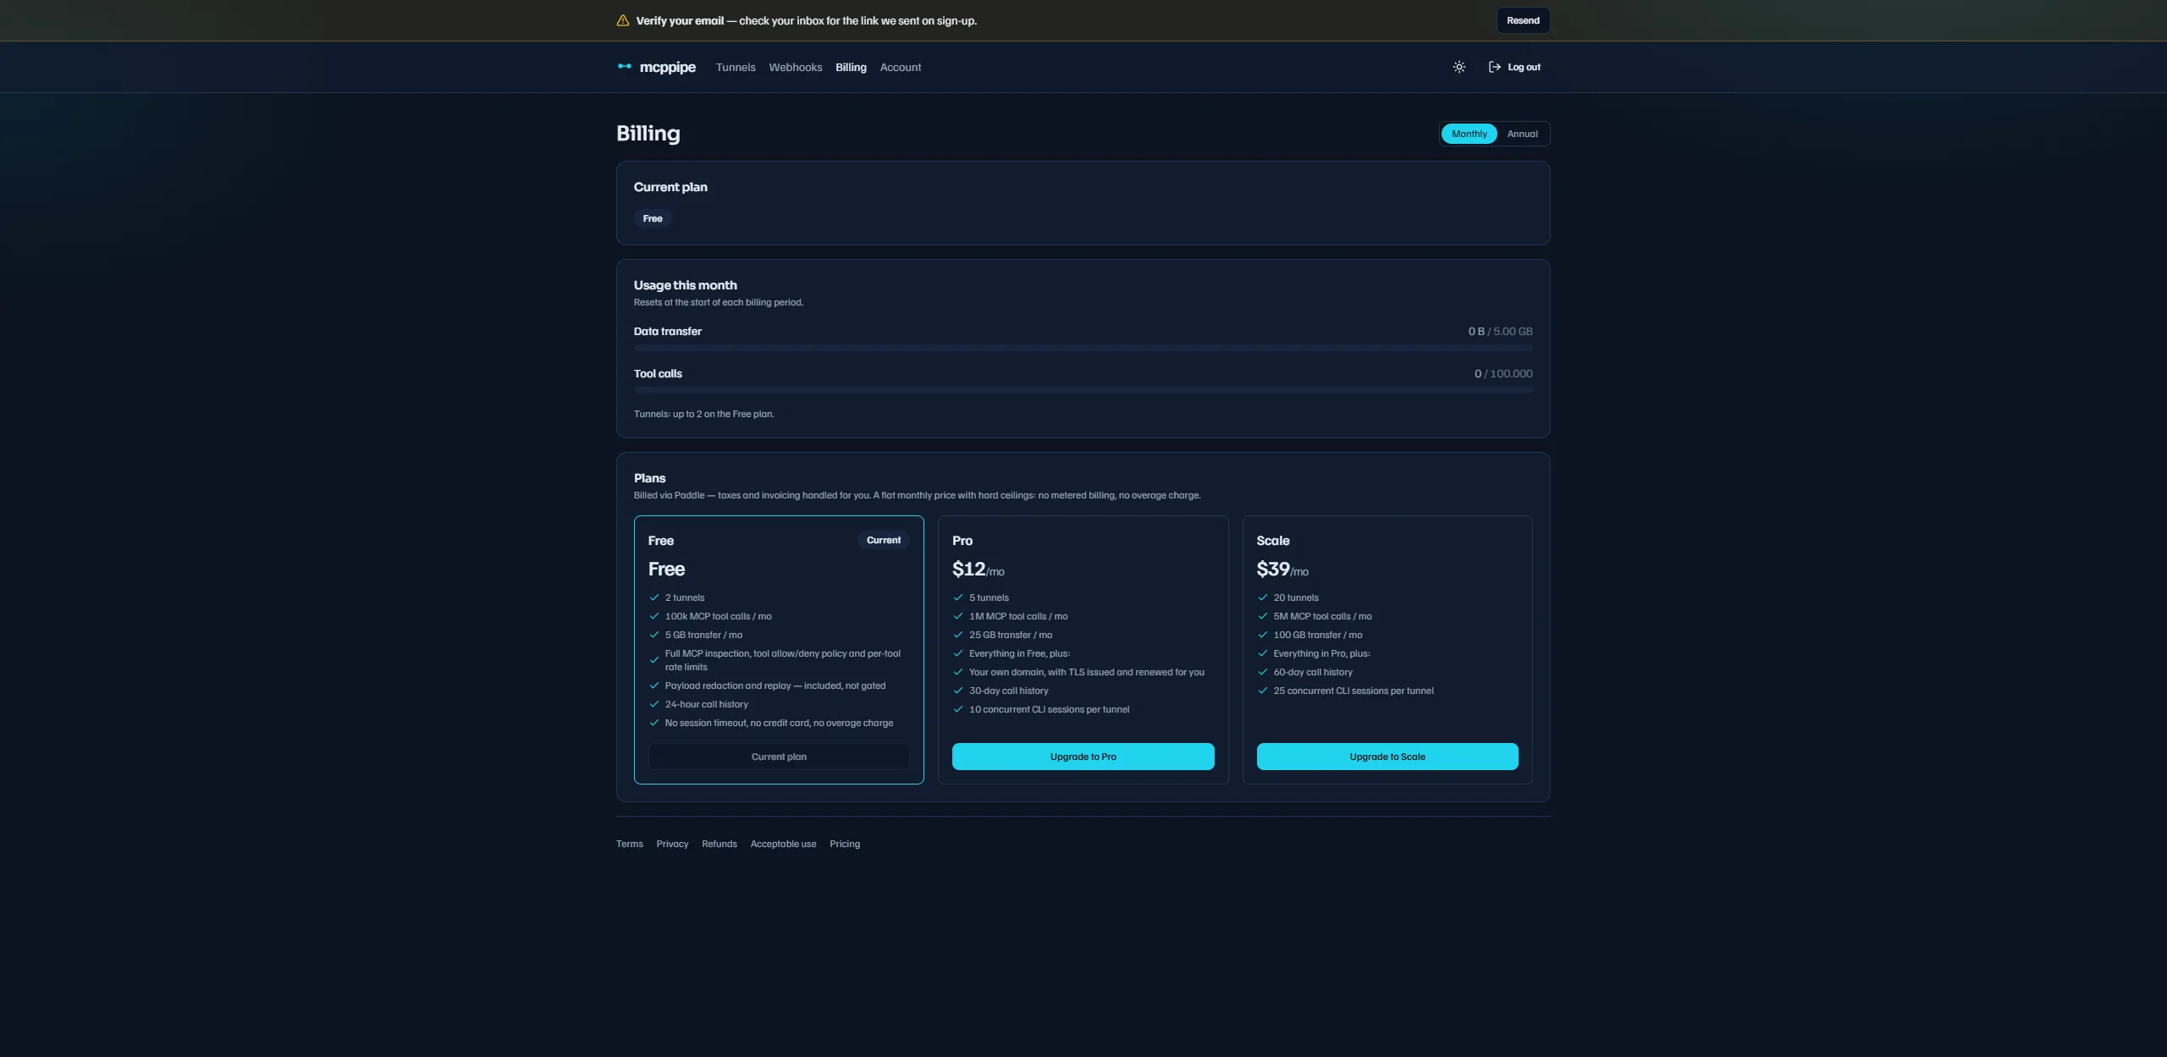Viewport: 2167px width, 1057px height.
Task: Click the mcppipe logo icon
Action: pos(625,66)
